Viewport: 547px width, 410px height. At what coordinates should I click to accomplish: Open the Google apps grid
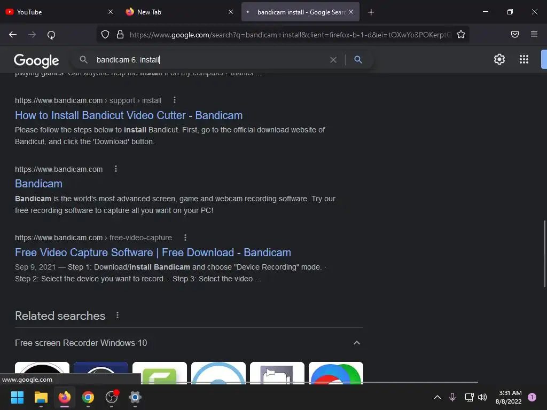tap(523, 59)
